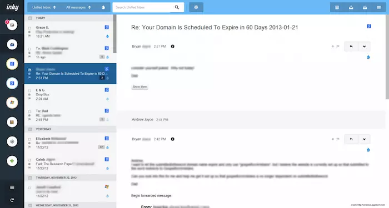Toggle read dot on E & G email
389x208 pixels.
click(29, 95)
